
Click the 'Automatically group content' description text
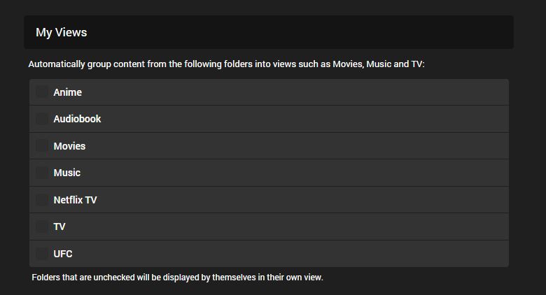click(x=226, y=64)
